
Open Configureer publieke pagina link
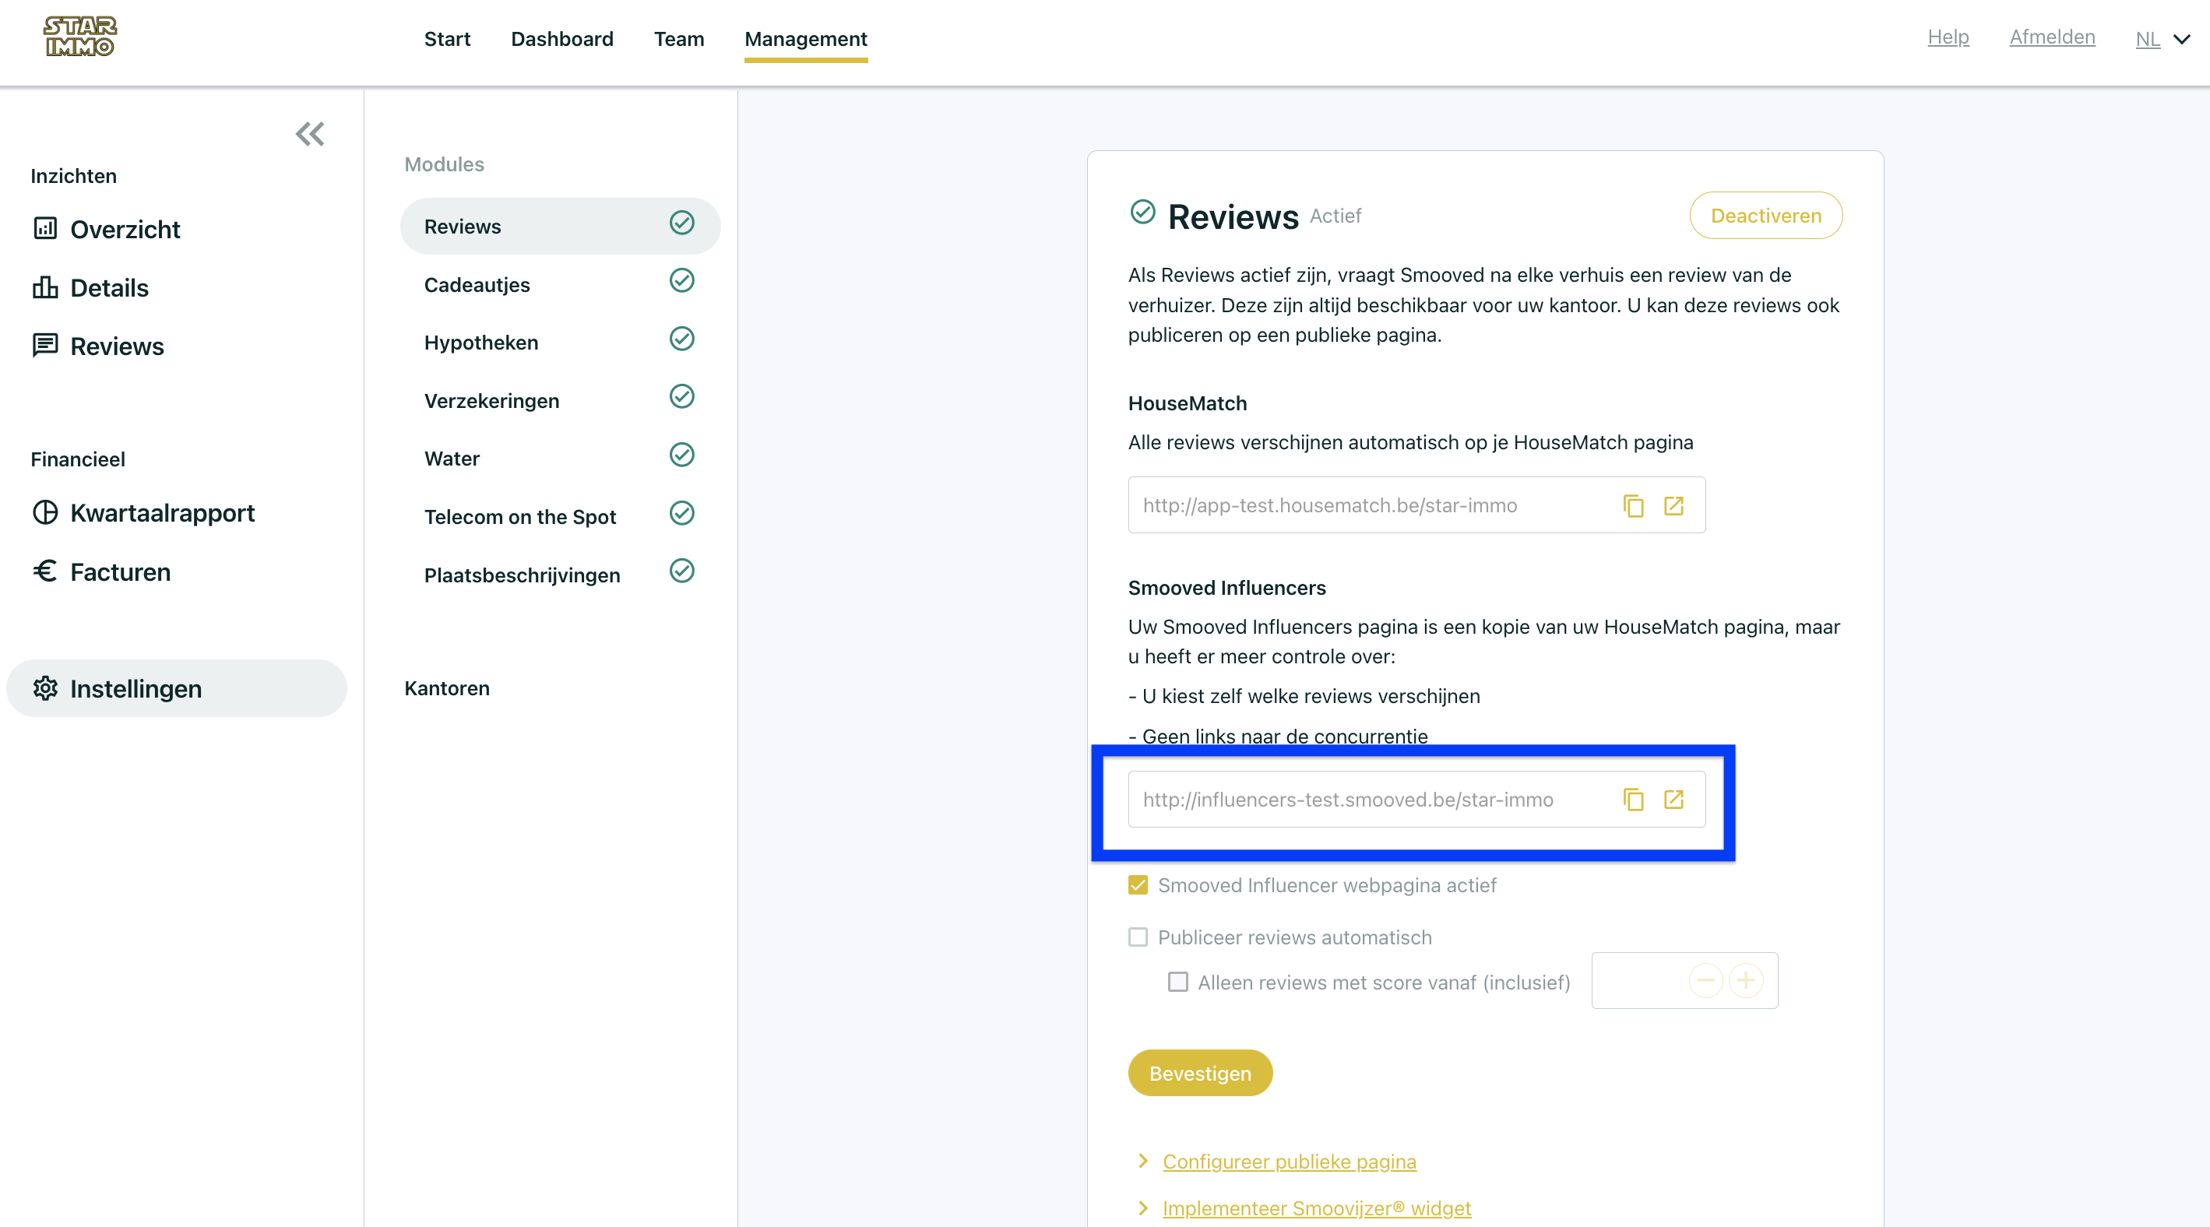tap(1290, 1162)
